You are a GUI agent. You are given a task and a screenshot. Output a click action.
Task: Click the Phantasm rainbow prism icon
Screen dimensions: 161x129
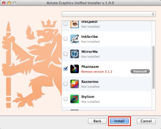(x=75, y=69)
